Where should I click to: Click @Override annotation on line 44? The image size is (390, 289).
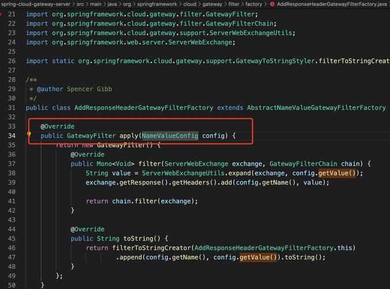point(88,229)
